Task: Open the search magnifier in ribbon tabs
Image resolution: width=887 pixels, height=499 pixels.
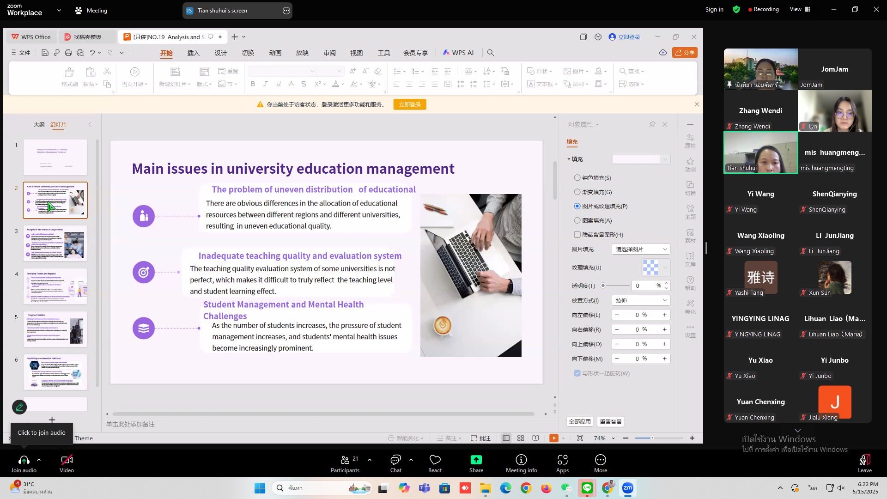Action: pos(491,53)
